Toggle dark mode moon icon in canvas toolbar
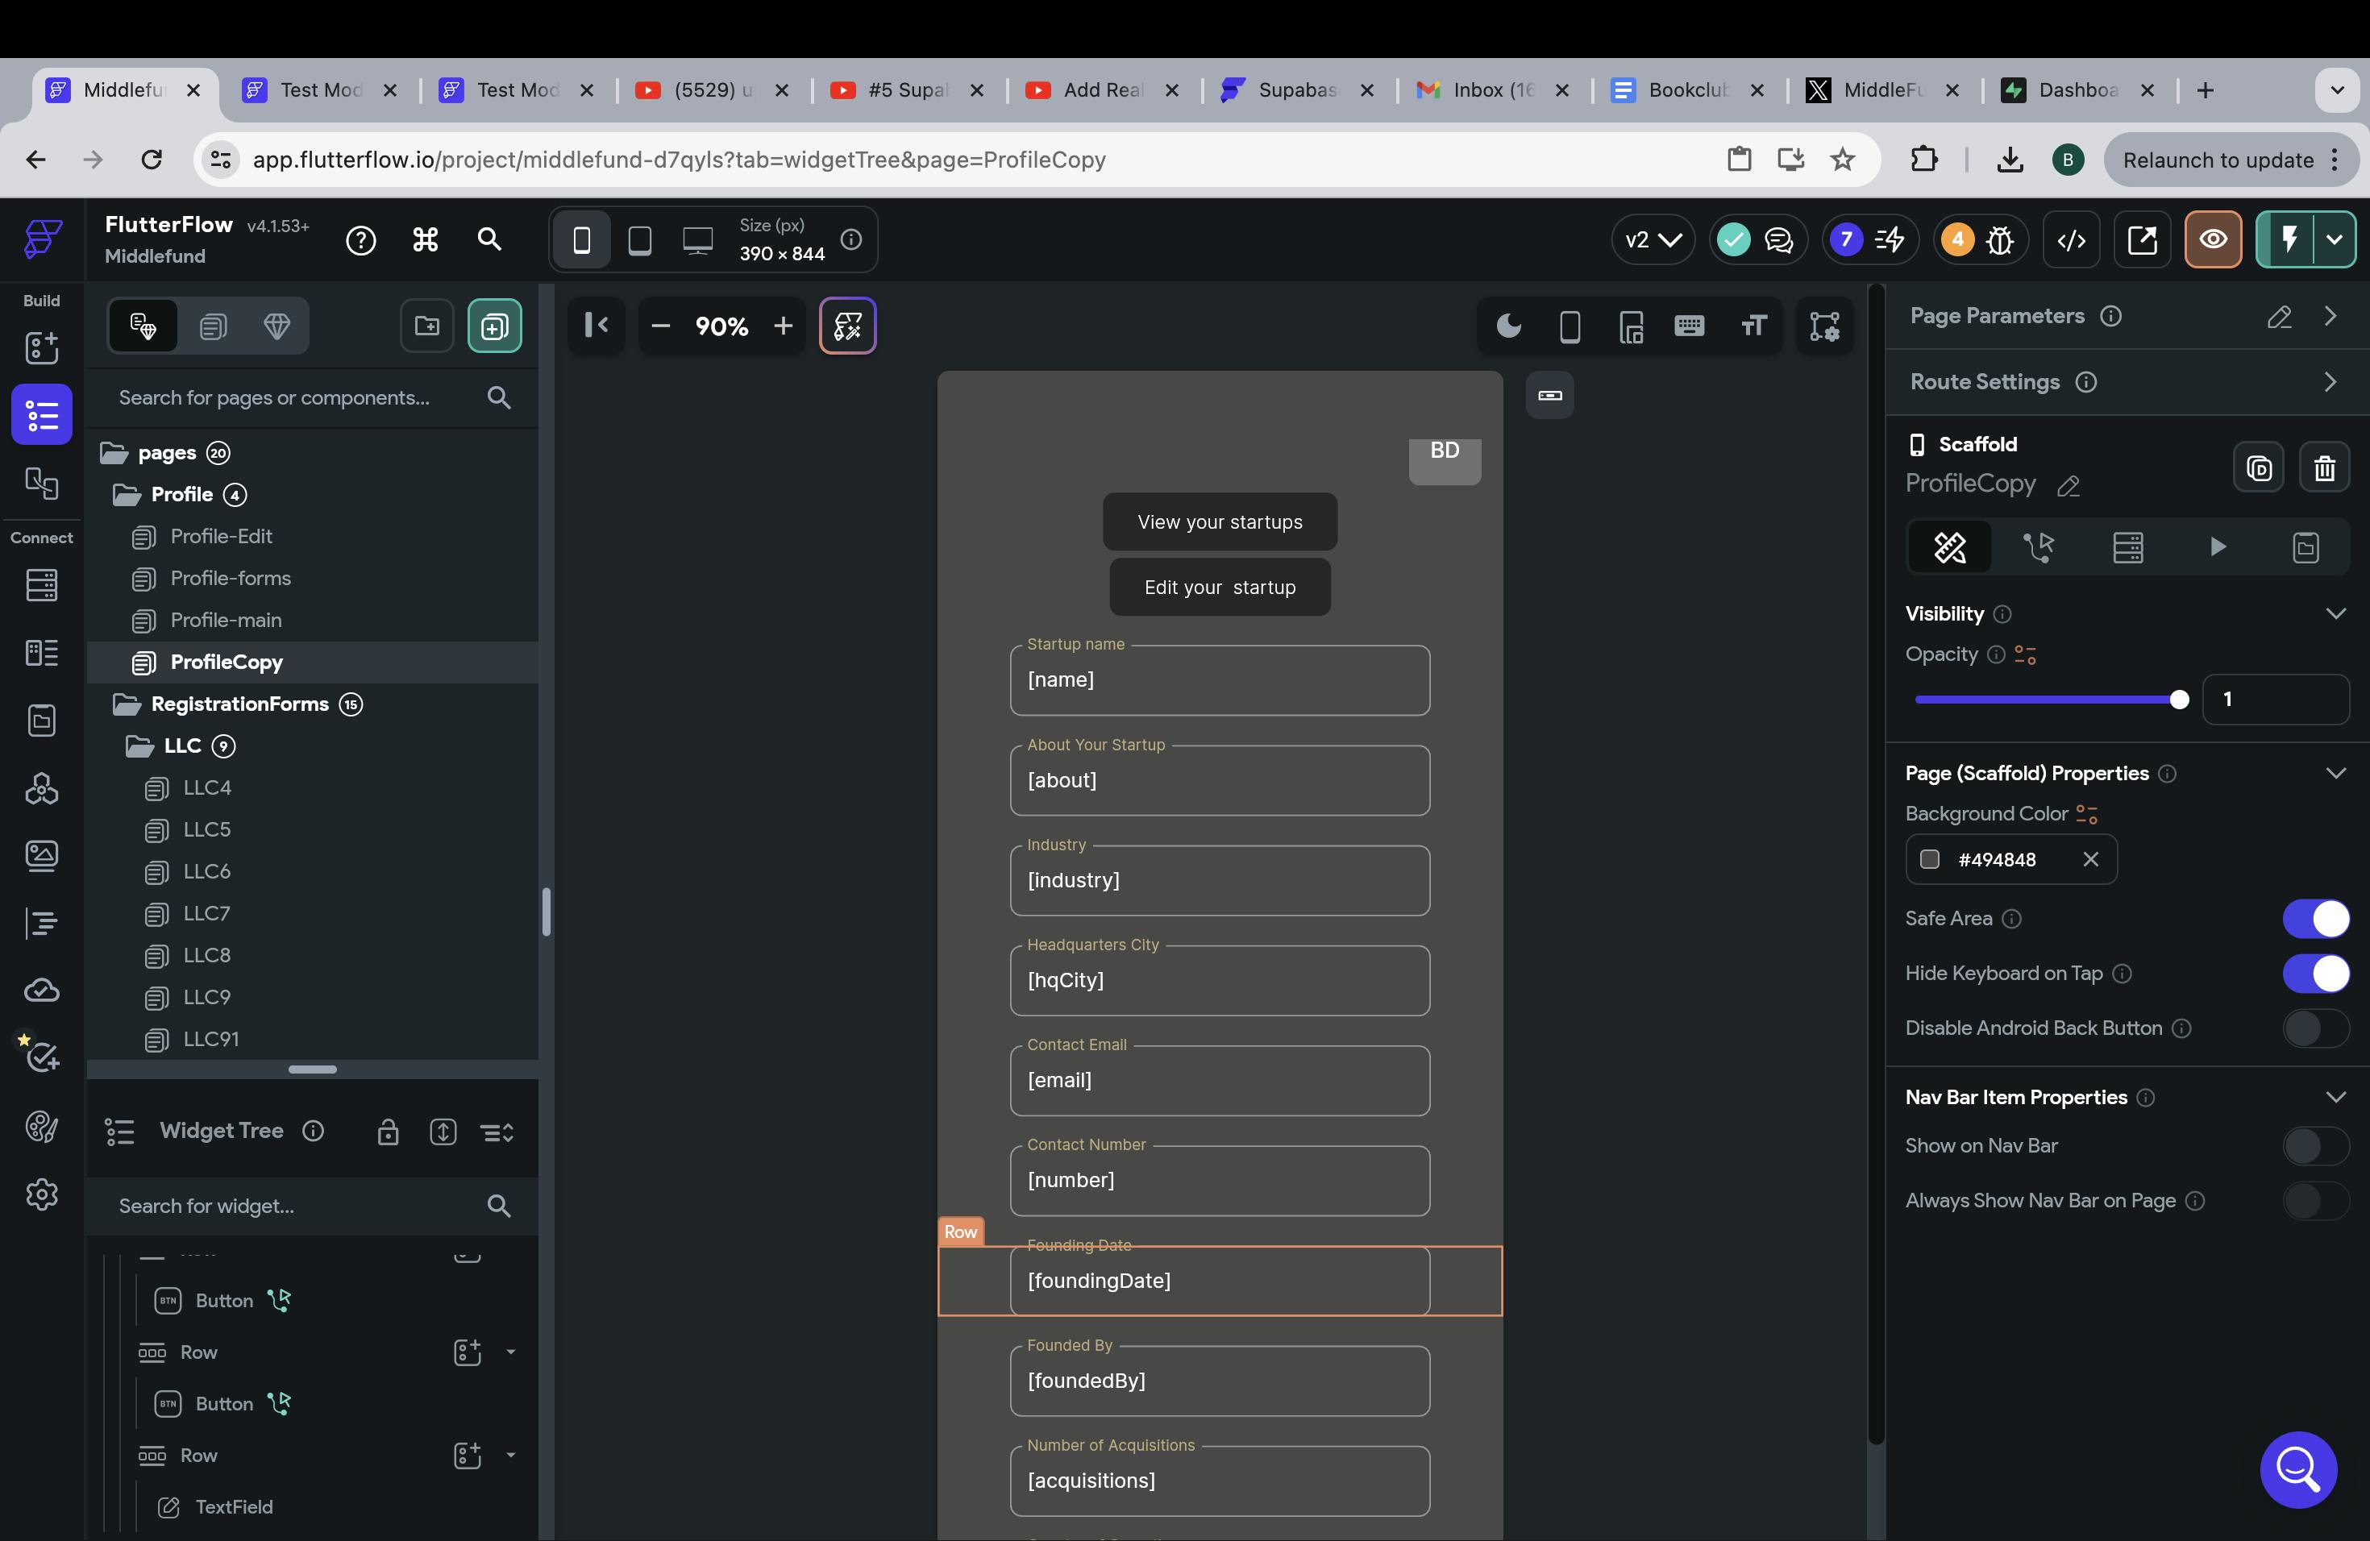This screenshot has width=2370, height=1541. pyautogui.click(x=1508, y=326)
